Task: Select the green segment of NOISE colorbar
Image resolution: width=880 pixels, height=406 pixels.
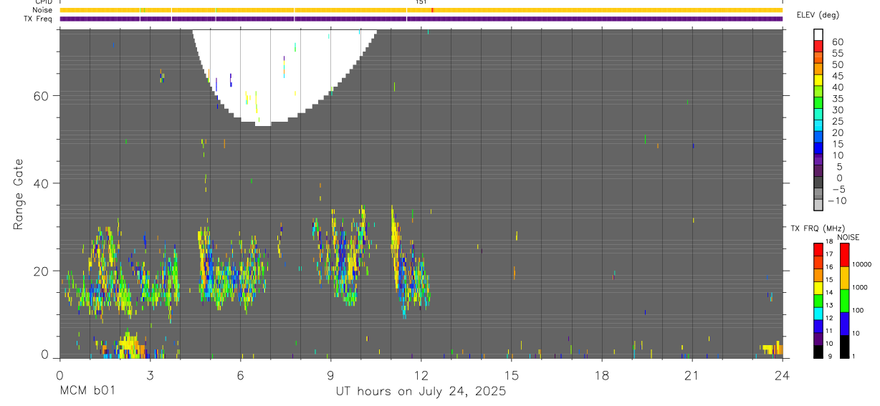Action: tap(846, 300)
